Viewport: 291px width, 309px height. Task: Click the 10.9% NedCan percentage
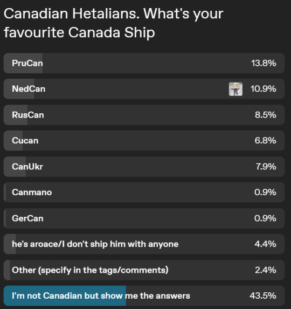(x=263, y=89)
